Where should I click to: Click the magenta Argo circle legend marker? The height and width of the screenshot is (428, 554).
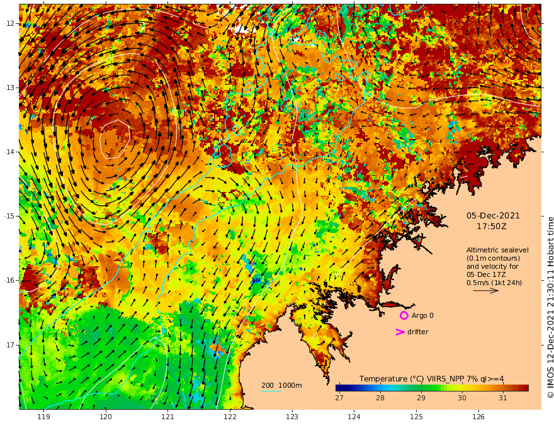coord(404,315)
